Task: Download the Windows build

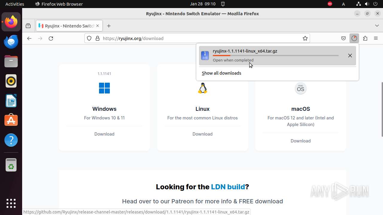Action: coord(104,134)
